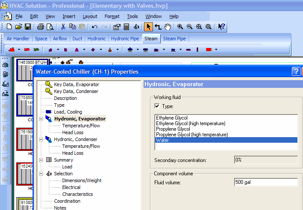Click the Save disk icon
Screen dimensions: 303x210
[x=28, y=27]
